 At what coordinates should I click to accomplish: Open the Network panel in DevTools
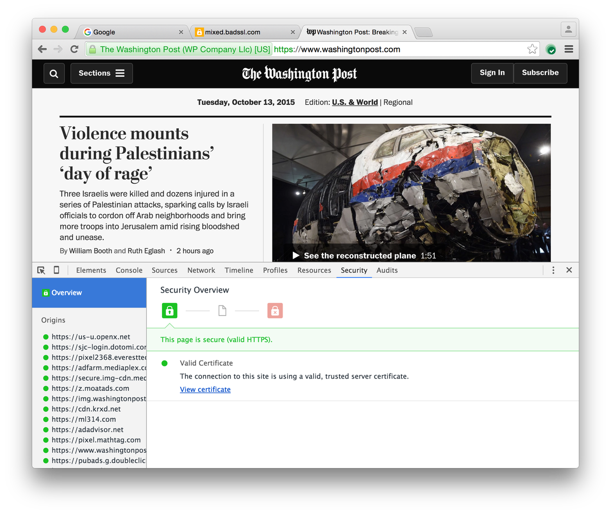point(201,270)
